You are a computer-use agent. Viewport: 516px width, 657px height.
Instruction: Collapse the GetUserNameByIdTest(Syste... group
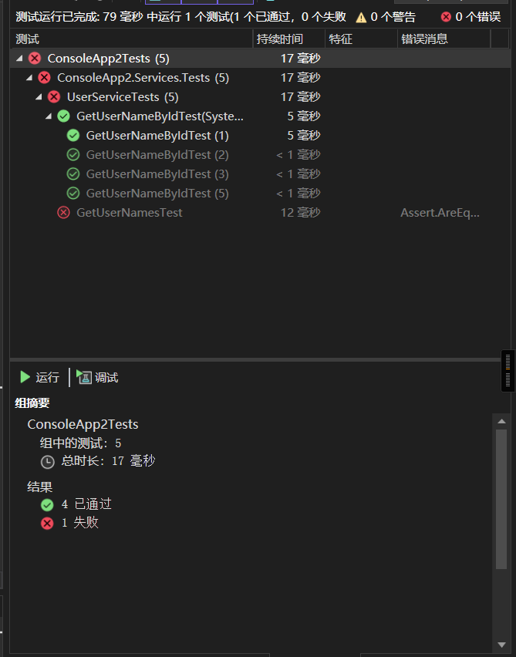pos(48,116)
